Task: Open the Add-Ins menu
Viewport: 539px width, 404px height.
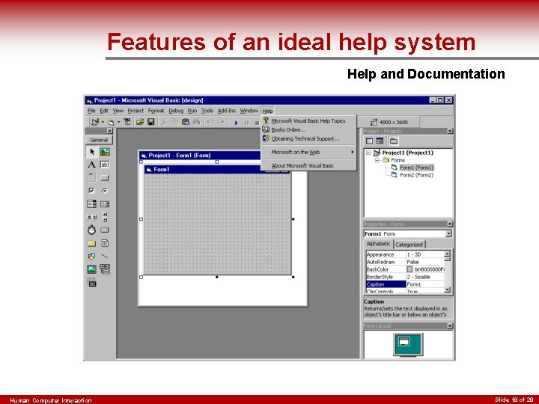Action: pyautogui.click(x=226, y=111)
